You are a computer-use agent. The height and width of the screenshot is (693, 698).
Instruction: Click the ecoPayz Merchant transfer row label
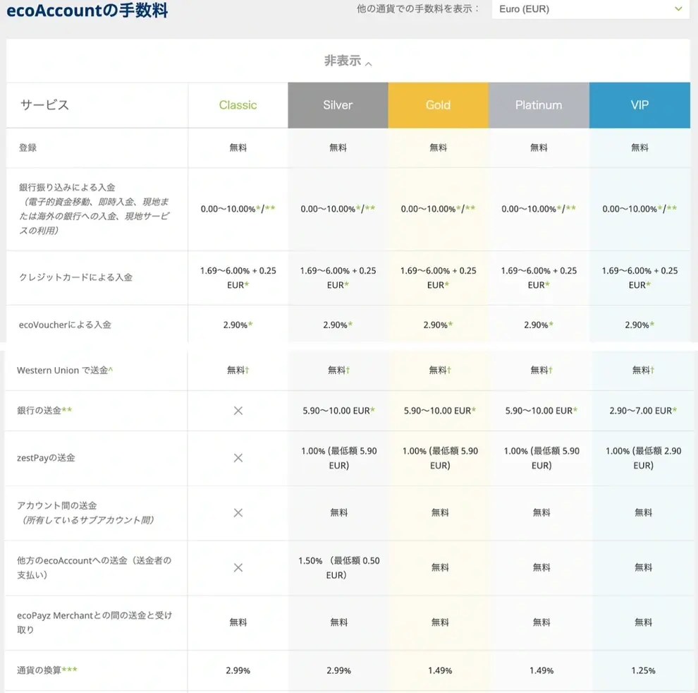coord(94,622)
